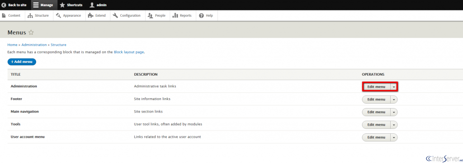Viewport: 463px width, 163px height.
Task: Edit menu for User account menu row
Action: click(376, 137)
